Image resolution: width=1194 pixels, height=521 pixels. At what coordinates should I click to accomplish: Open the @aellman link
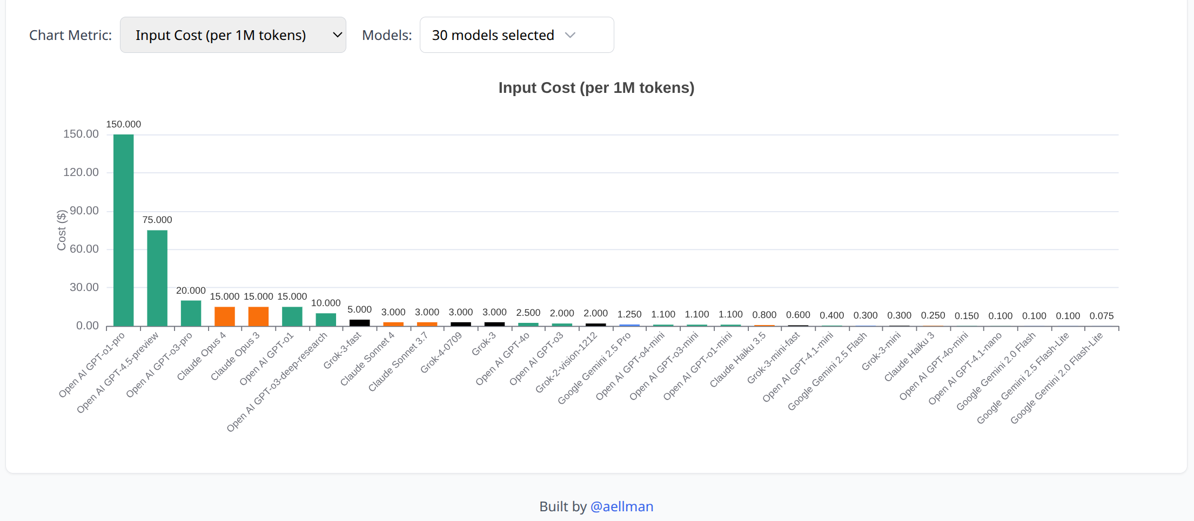pyautogui.click(x=622, y=506)
